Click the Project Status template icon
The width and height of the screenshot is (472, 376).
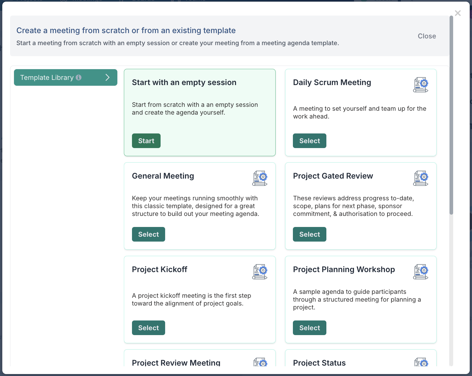click(421, 362)
